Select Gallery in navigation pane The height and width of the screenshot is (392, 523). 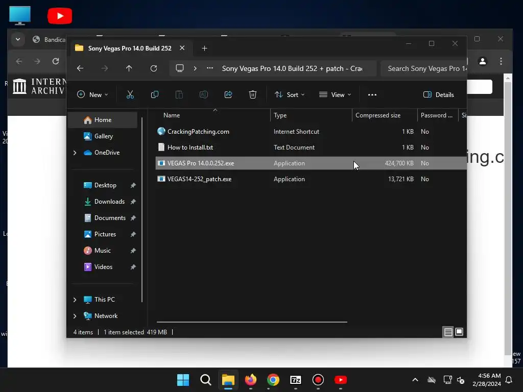tap(103, 136)
